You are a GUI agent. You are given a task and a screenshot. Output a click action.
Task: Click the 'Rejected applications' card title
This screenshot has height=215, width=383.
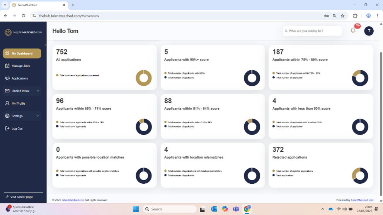[290, 157]
